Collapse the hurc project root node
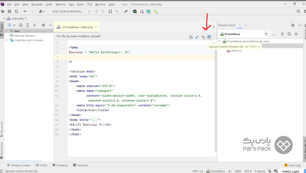This screenshot has width=306, height=173. 7,31
